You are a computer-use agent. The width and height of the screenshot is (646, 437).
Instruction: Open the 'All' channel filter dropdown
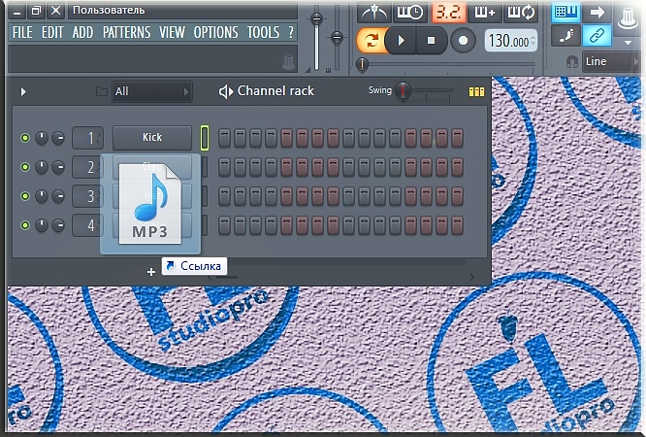point(151,92)
